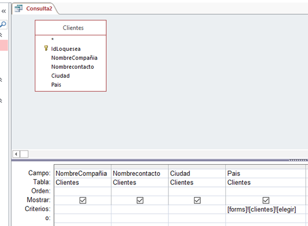
Task: Uncheck Mostrar for the NombreCompañia column
Action: (x=83, y=200)
